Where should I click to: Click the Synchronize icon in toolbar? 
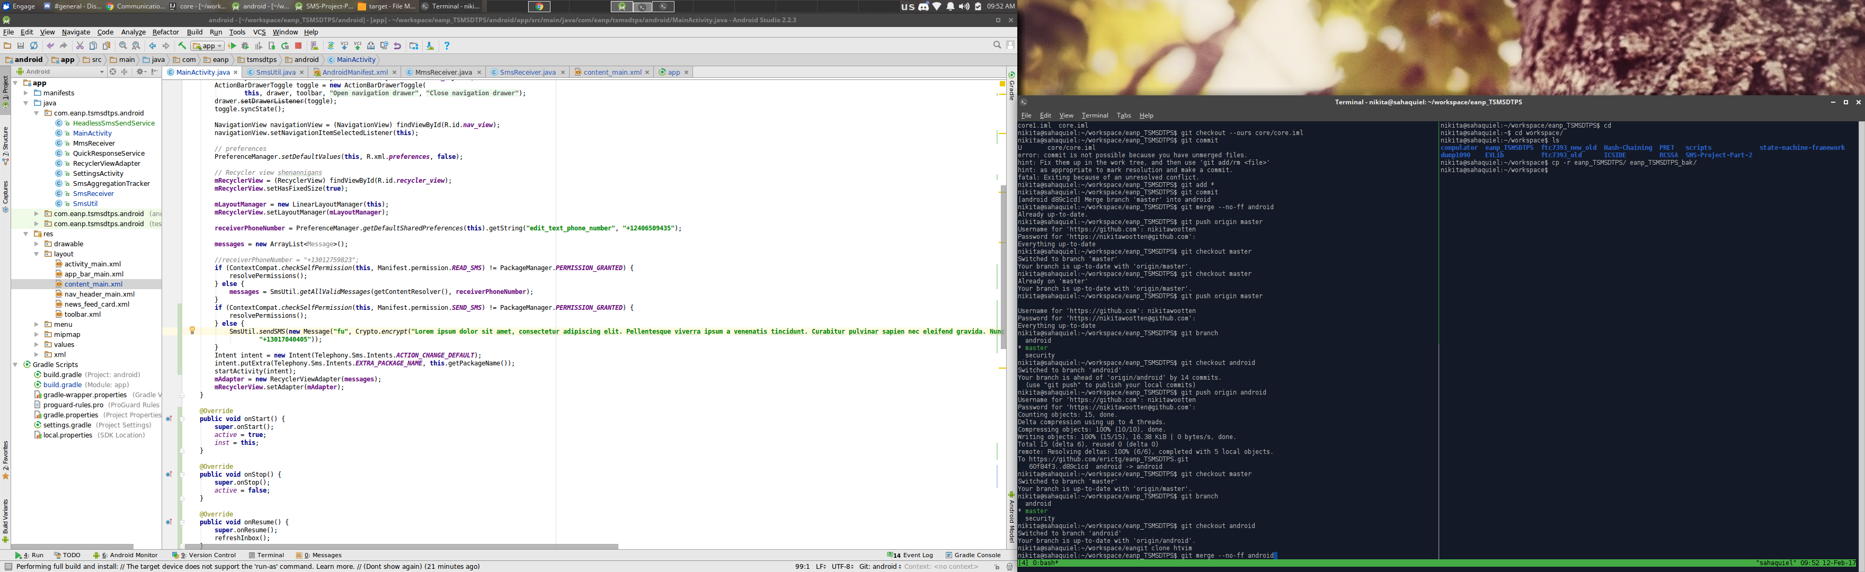tap(34, 46)
